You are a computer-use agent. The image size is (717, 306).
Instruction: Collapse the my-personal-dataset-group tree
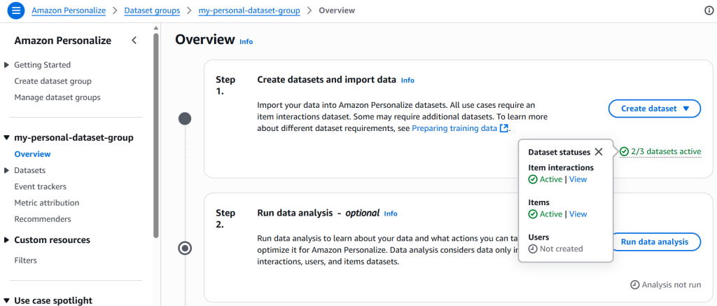point(6,137)
